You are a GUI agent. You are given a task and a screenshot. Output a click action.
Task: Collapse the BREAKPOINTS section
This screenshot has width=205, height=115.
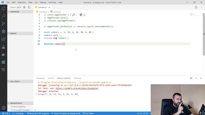click(20, 103)
